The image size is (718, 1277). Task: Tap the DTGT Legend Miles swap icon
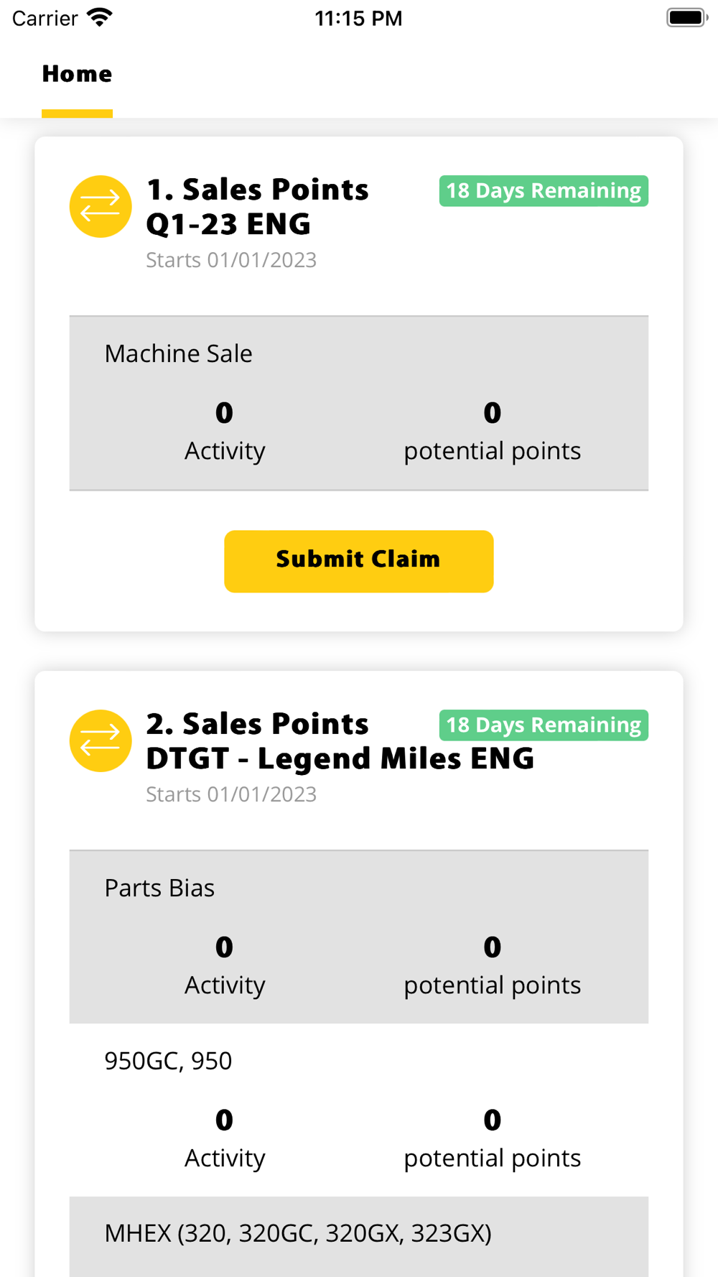coord(101,741)
